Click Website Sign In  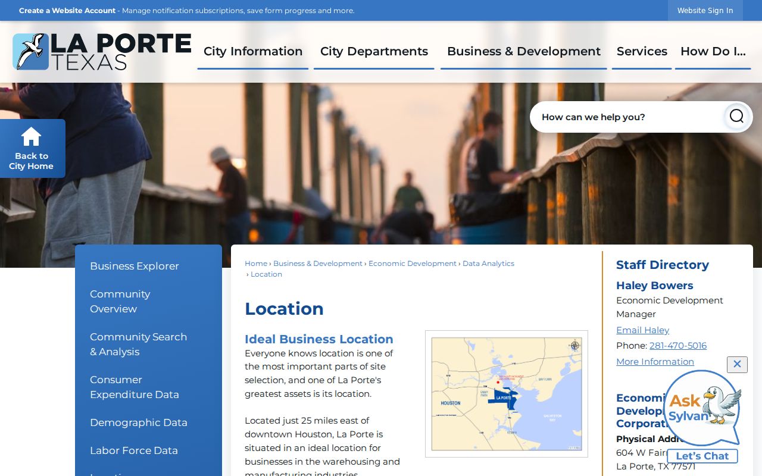coord(705,11)
